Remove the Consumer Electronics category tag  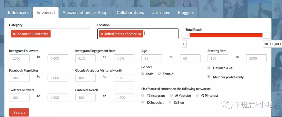tap(14, 34)
